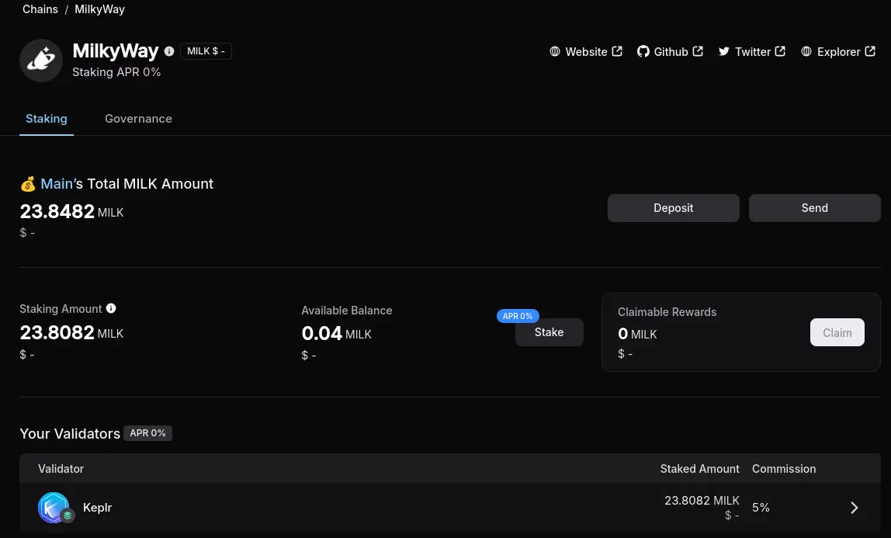891x538 pixels.
Task: Click 23.8082 MILK in Keplr row
Action: tap(702, 501)
